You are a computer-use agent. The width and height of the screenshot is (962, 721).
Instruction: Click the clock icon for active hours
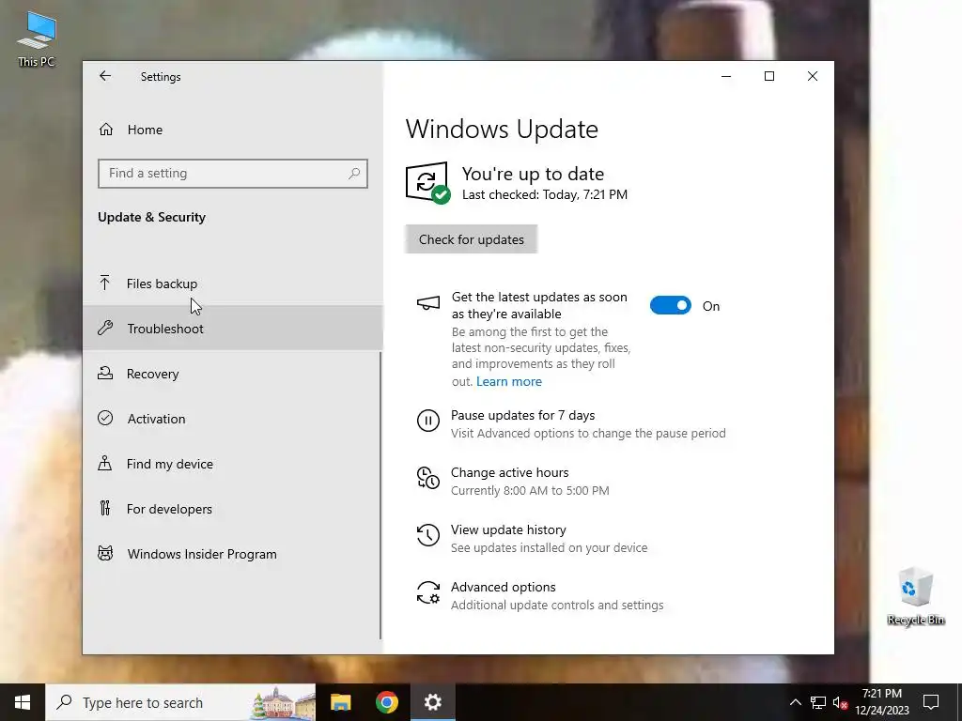coord(428,478)
